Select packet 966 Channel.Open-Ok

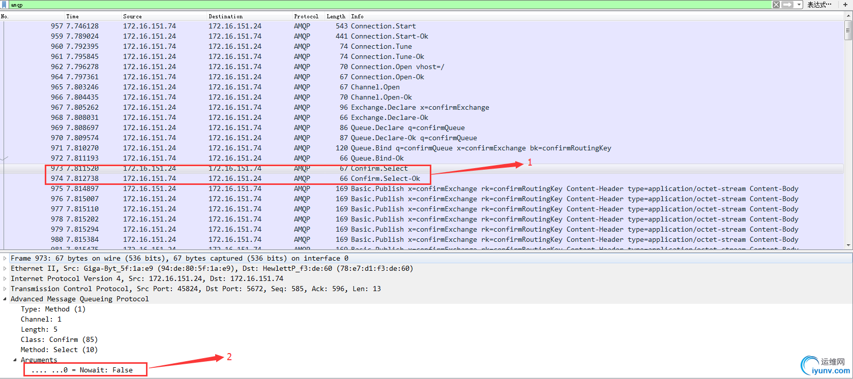click(422, 97)
